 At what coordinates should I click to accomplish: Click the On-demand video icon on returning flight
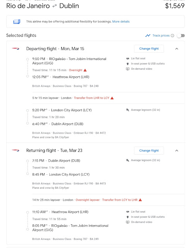(x=128, y=222)
